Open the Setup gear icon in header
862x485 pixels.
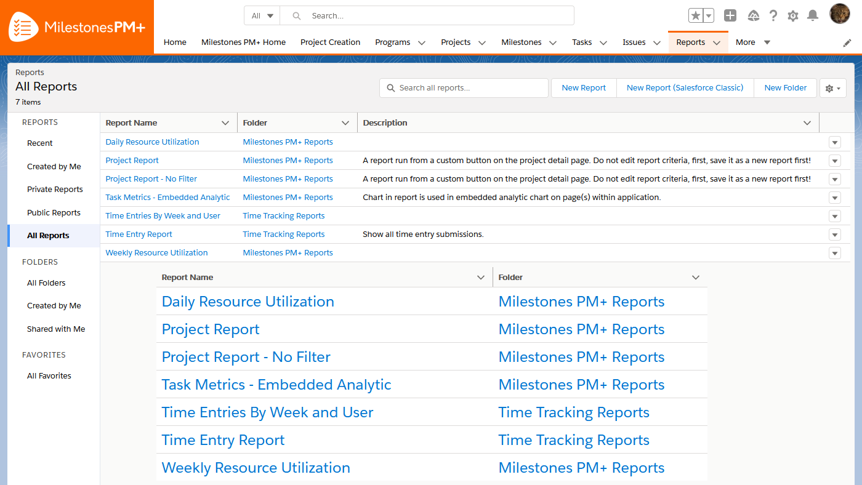[793, 15]
